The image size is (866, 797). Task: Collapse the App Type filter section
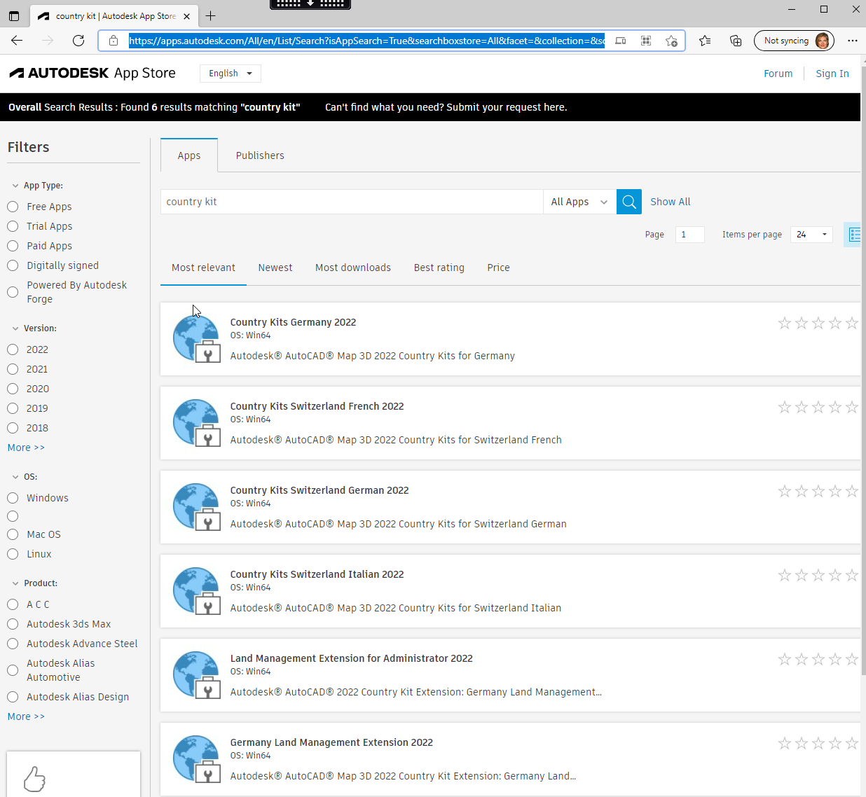(x=15, y=186)
